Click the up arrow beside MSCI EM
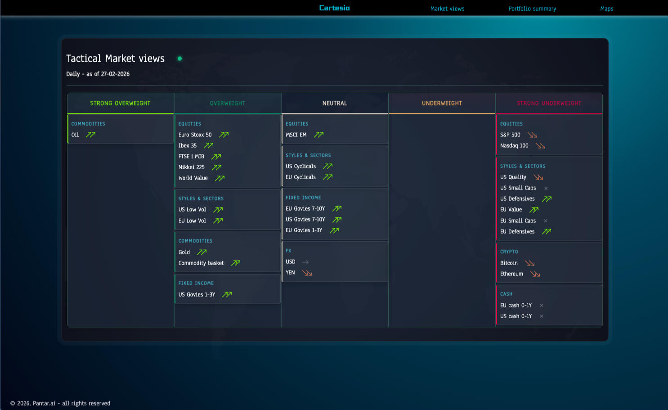The height and width of the screenshot is (410, 668). click(318, 135)
